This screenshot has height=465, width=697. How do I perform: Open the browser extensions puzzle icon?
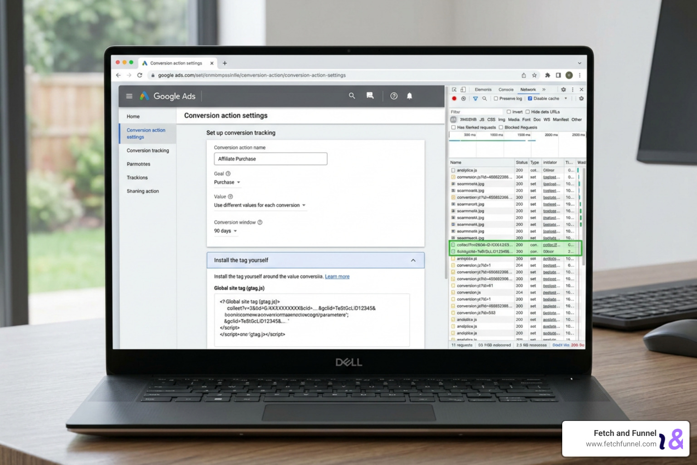coord(548,75)
